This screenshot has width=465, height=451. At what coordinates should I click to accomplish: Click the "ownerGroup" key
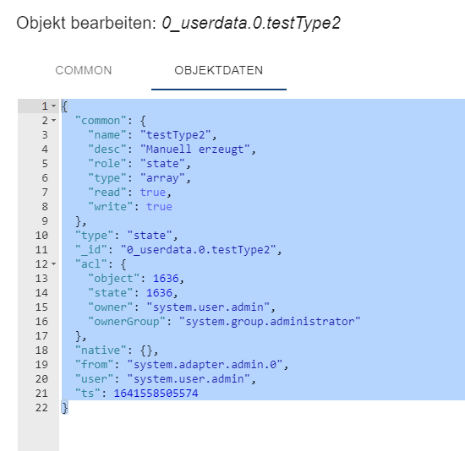pyautogui.click(x=127, y=321)
